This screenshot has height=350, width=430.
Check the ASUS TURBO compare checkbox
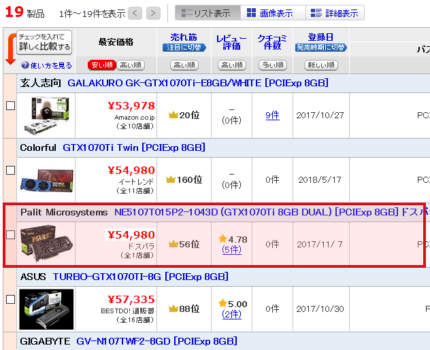pos(10,299)
